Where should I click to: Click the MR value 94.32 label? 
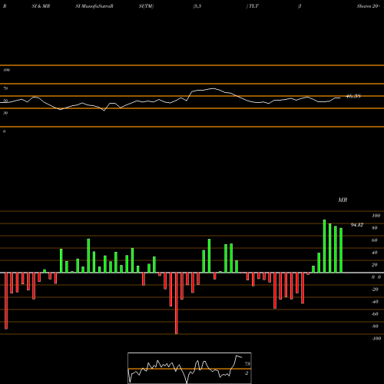[357, 225]
